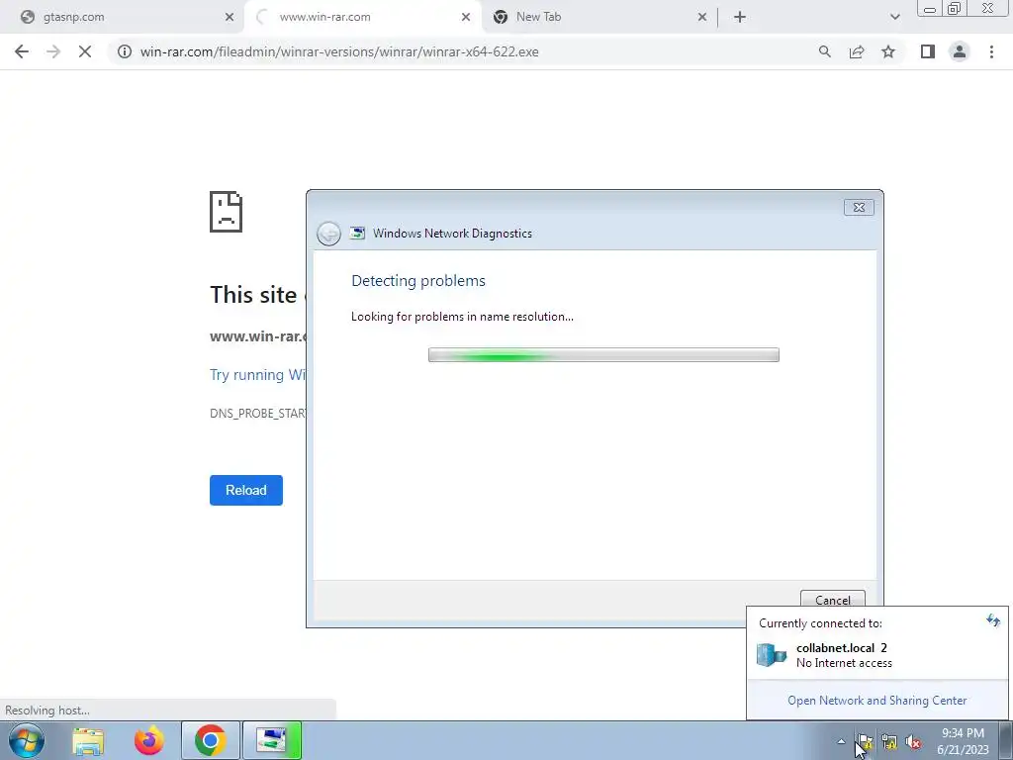The width and height of the screenshot is (1013, 760).
Task: Open the Windows Start menu
Action: [x=26, y=740]
